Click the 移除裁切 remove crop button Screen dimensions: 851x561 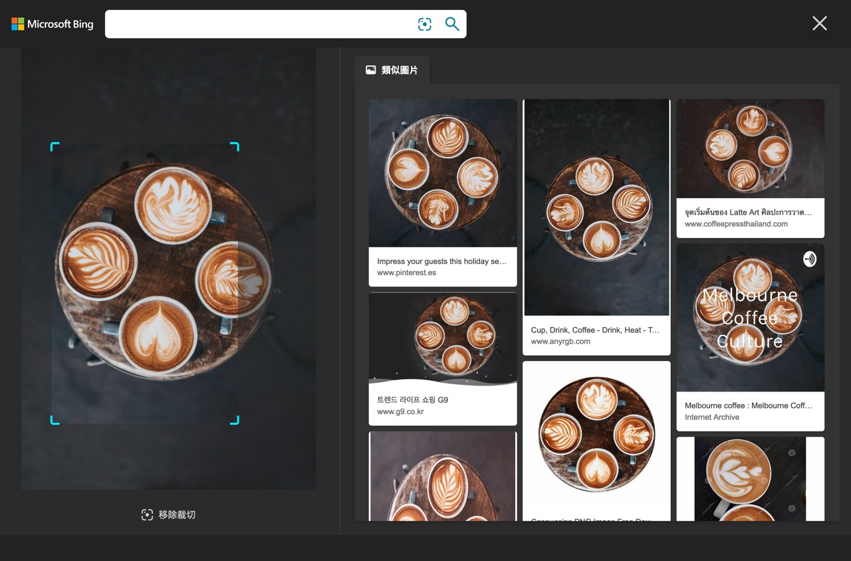tap(168, 514)
